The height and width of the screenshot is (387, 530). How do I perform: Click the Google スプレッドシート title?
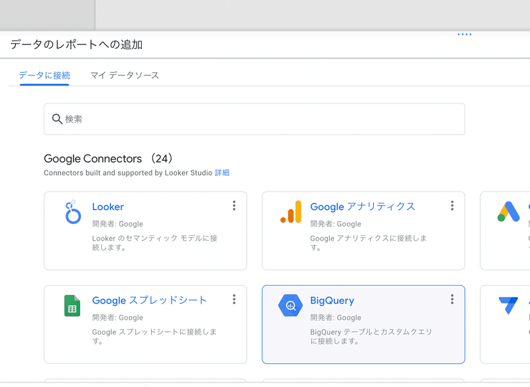149,300
